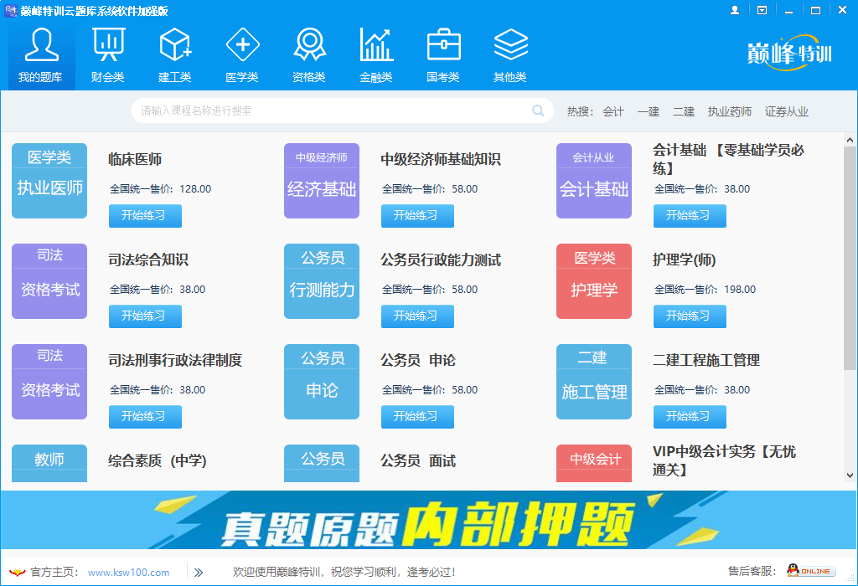
Task: Expand the double-chevron arrow in status bar
Action: pyautogui.click(x=198, y=573)
